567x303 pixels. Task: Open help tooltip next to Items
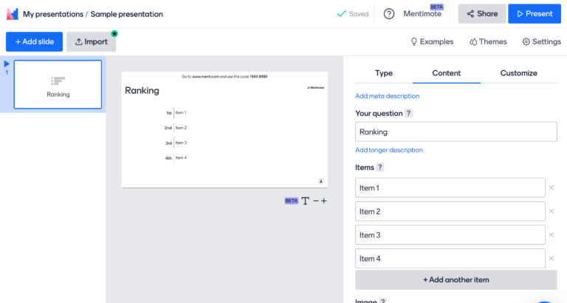pos(379,167)
